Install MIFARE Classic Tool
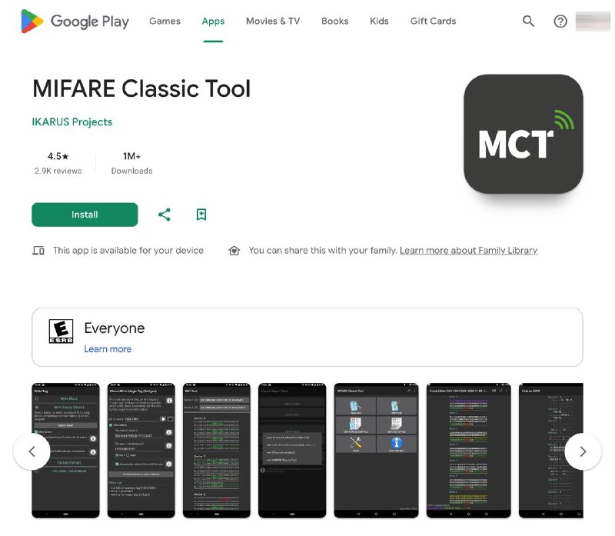The height and width of the screenshot is (536, 615). pyautogui.click(x=85, y=215)
